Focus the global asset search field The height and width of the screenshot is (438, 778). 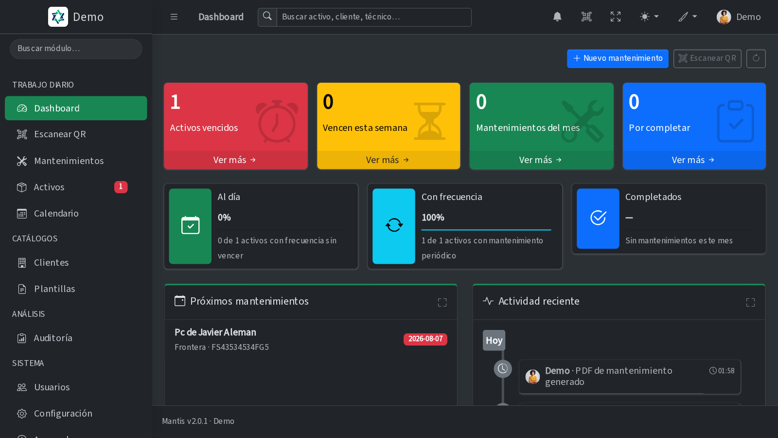coord(374,17)
